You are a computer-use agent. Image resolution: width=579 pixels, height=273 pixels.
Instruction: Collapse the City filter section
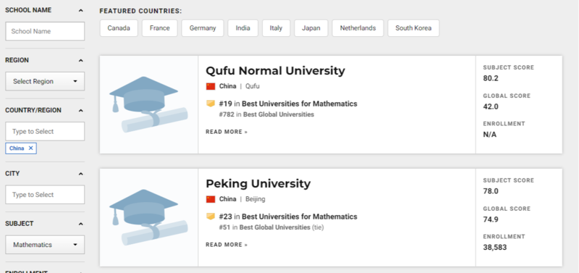81,174
